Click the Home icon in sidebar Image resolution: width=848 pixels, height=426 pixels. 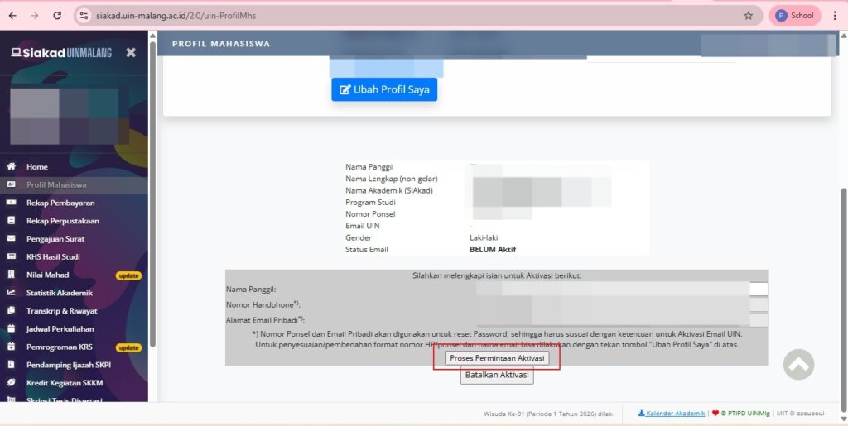(x=12, y=166)
